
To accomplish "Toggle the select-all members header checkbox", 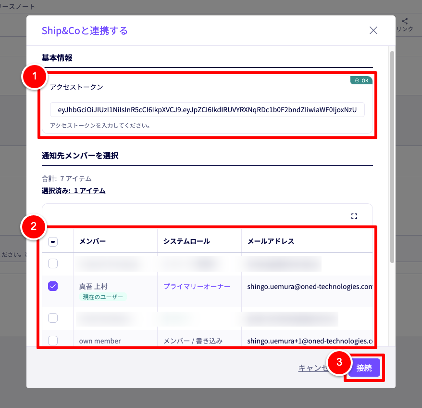I will [53, 242].
